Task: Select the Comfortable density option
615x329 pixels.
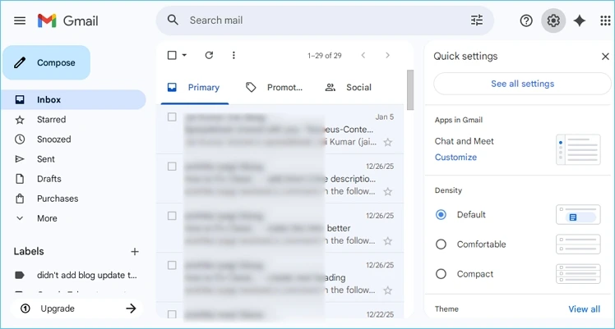Action: coord(442,244)
